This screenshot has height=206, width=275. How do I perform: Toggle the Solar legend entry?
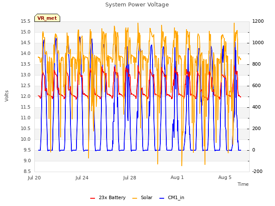[142, 197]
